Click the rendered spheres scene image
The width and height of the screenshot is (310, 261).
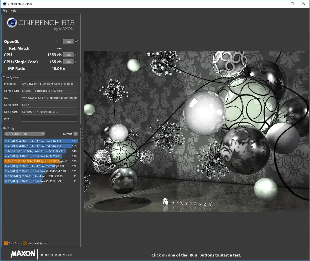[196, 132]
